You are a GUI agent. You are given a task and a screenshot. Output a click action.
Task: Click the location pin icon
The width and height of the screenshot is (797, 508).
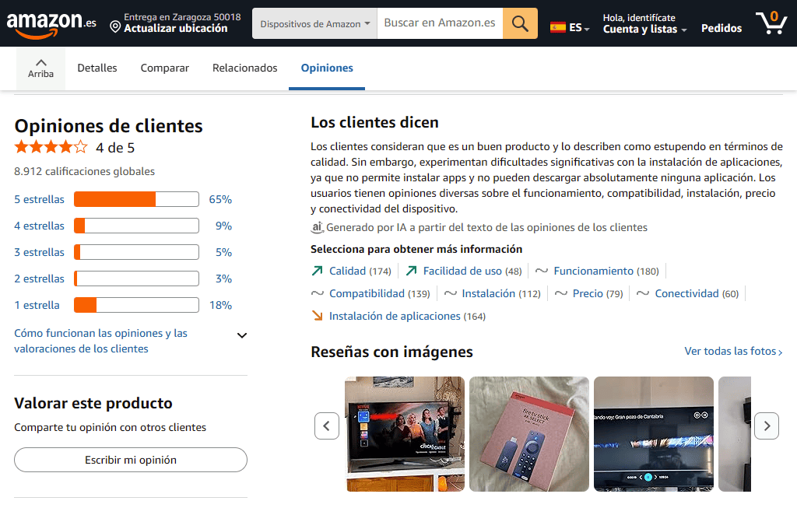coord(115,27)
